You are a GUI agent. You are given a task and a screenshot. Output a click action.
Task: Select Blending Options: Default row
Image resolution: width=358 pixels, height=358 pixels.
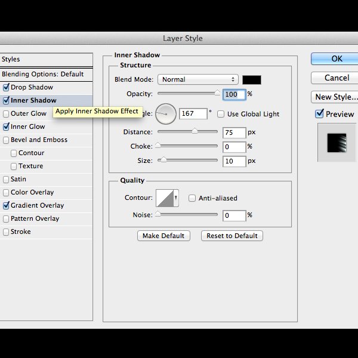(47, 75)
